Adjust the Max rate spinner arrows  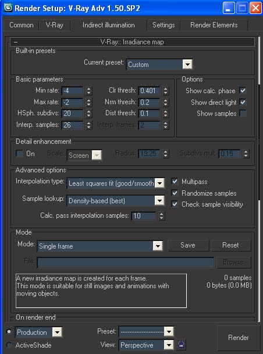(89, 102)
